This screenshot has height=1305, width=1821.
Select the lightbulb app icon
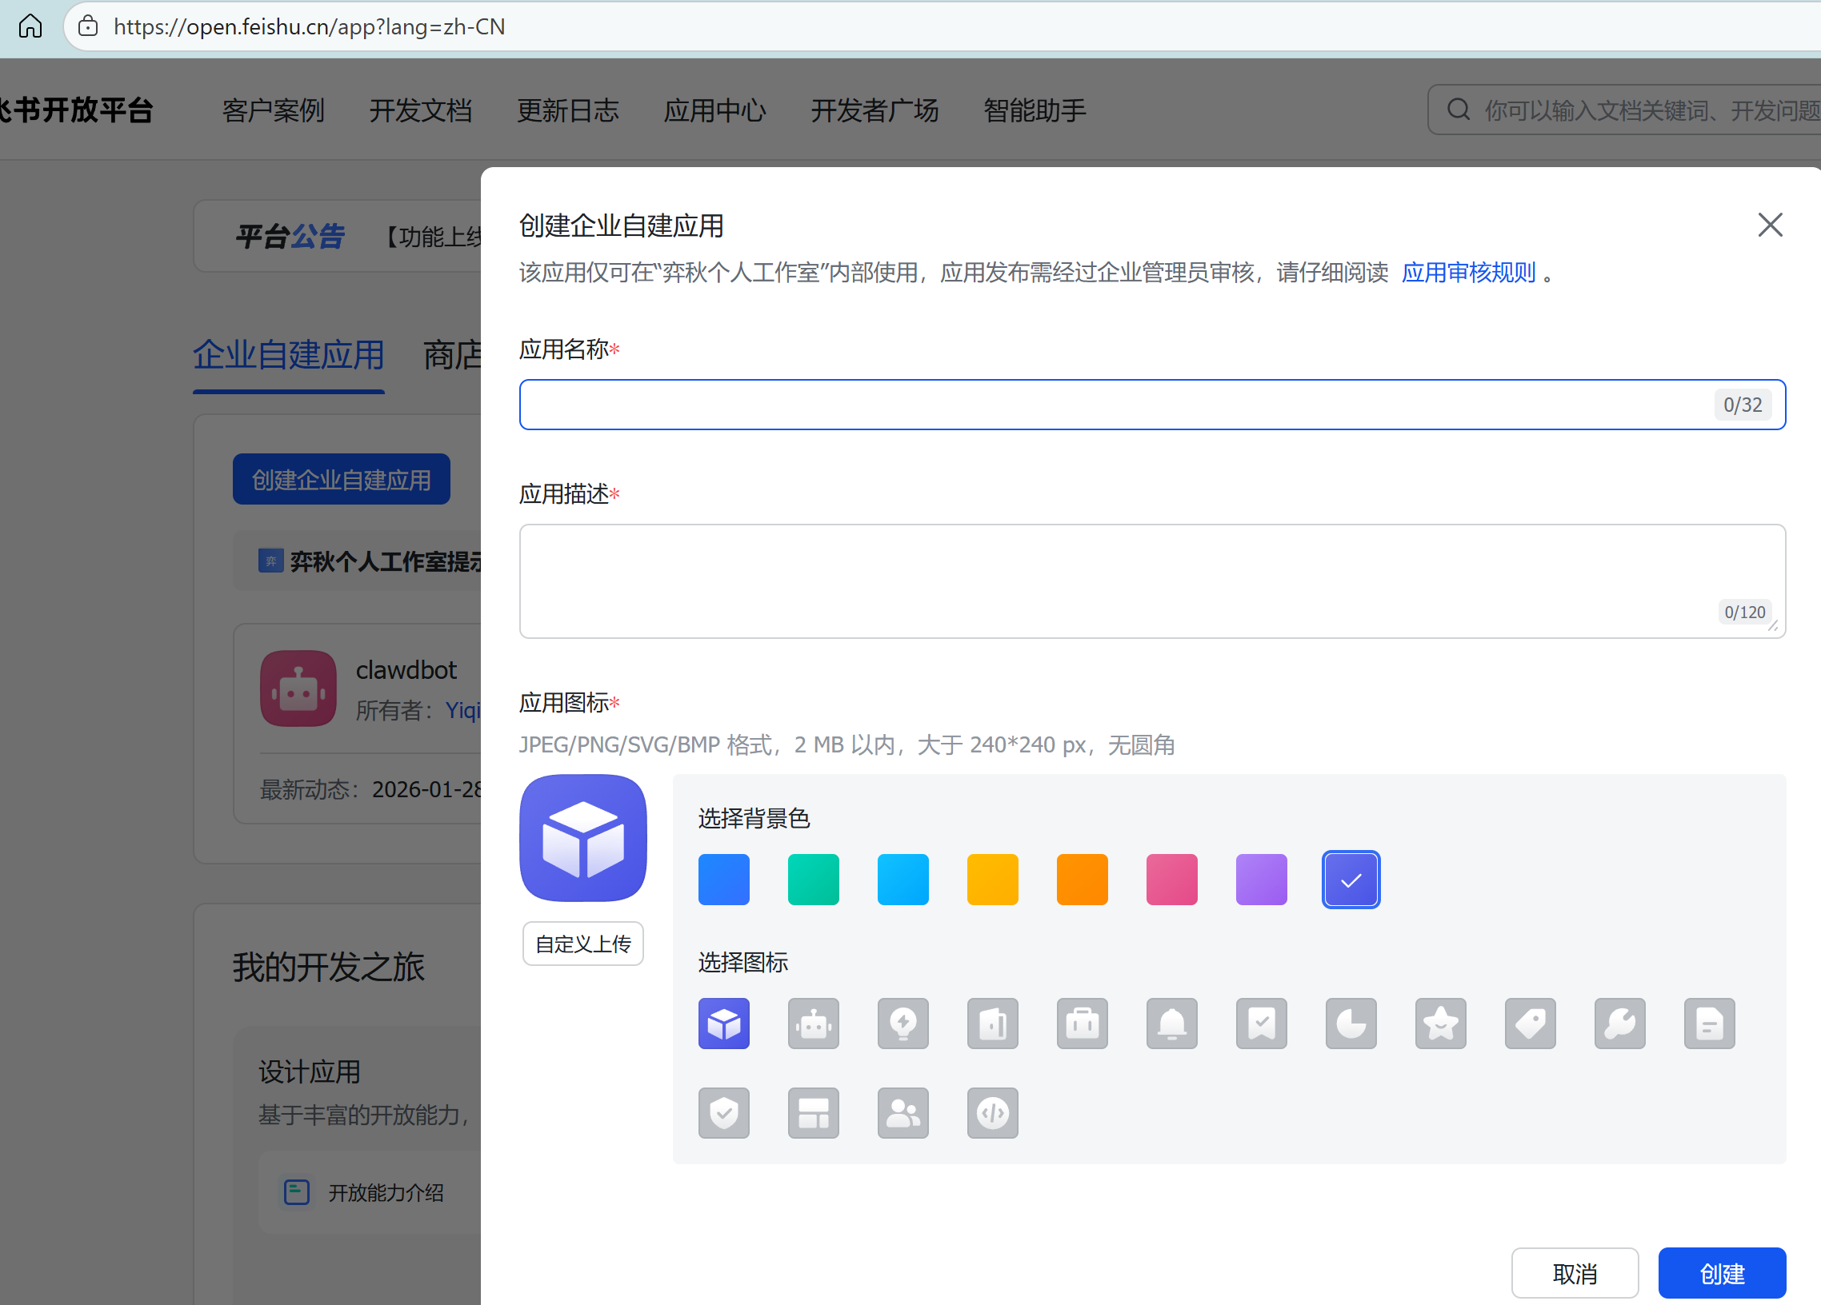click(902, 1024)
